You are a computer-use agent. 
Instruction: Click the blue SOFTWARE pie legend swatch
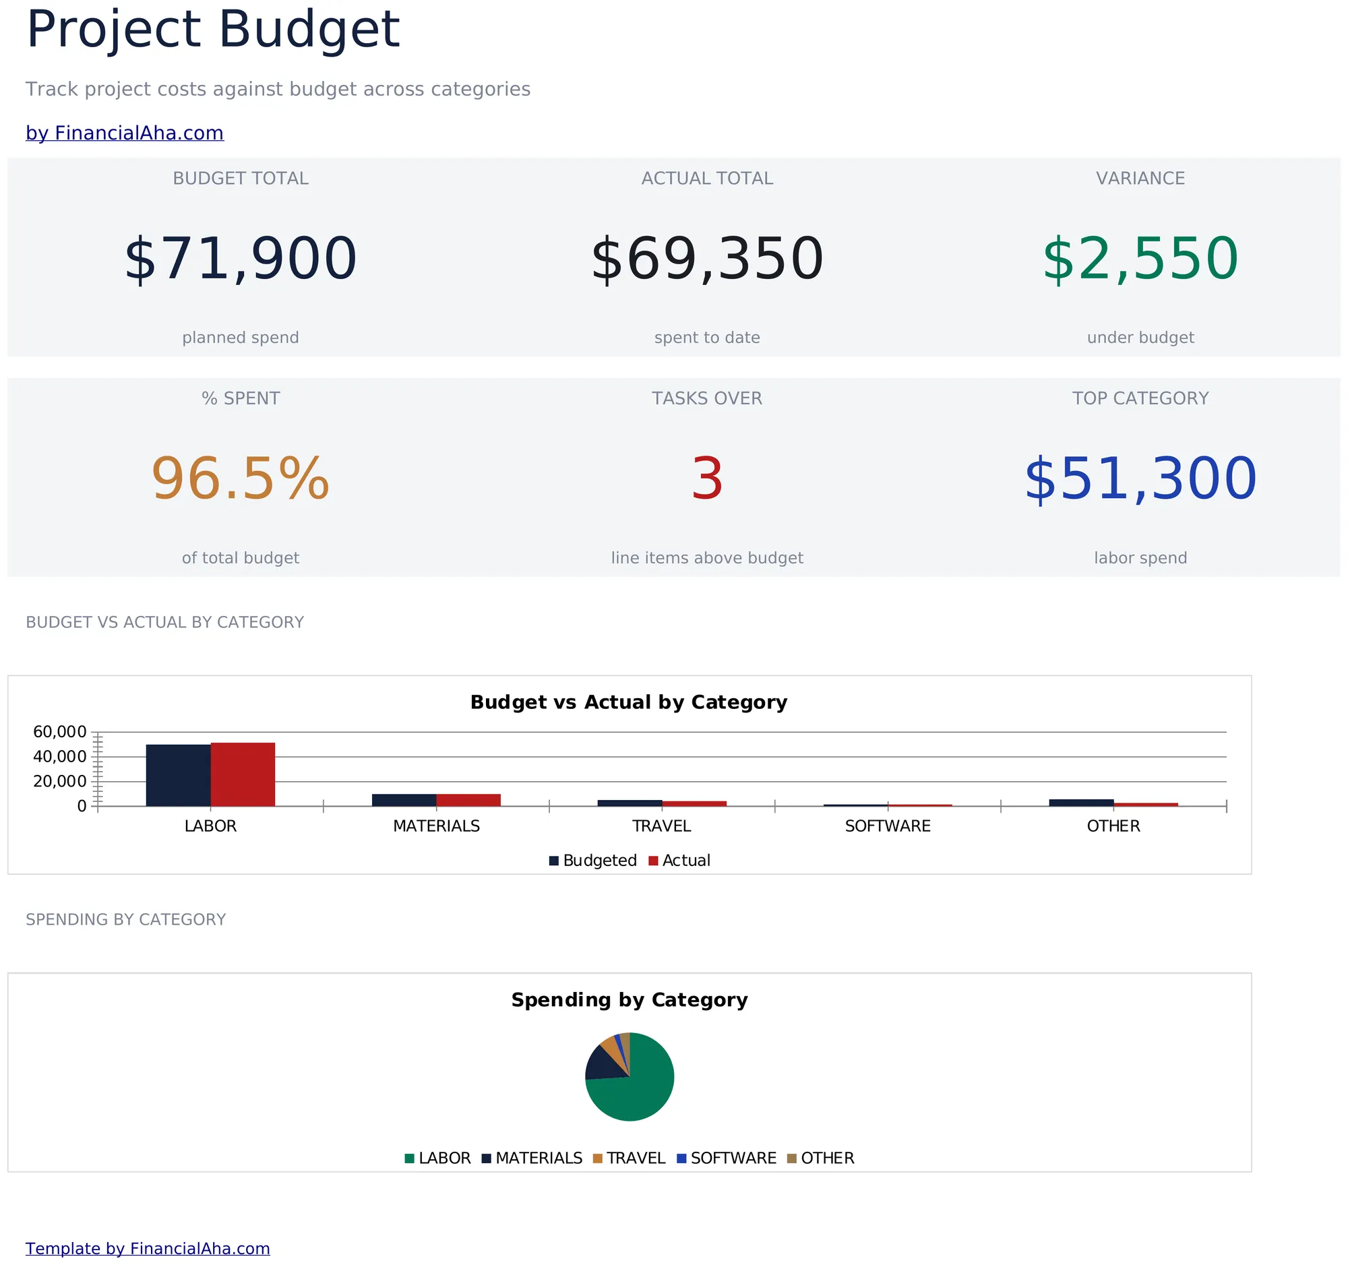click(681, 1159)
